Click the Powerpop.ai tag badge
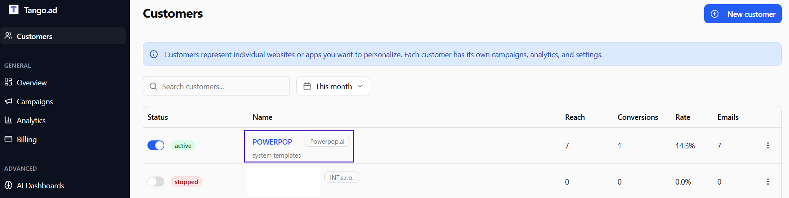789x198 pixels. [327, 142]
